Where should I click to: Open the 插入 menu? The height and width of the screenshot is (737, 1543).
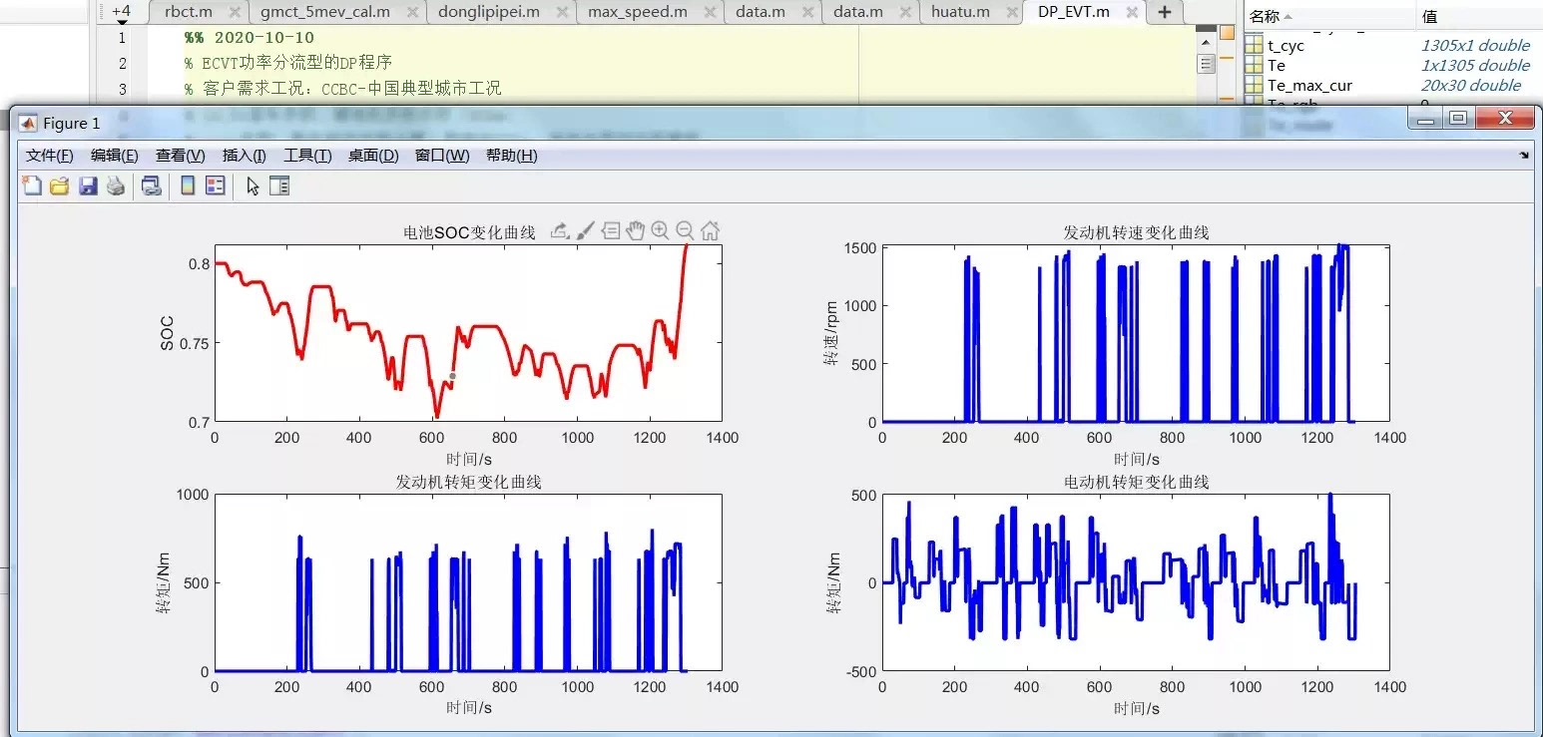point(245,155)
